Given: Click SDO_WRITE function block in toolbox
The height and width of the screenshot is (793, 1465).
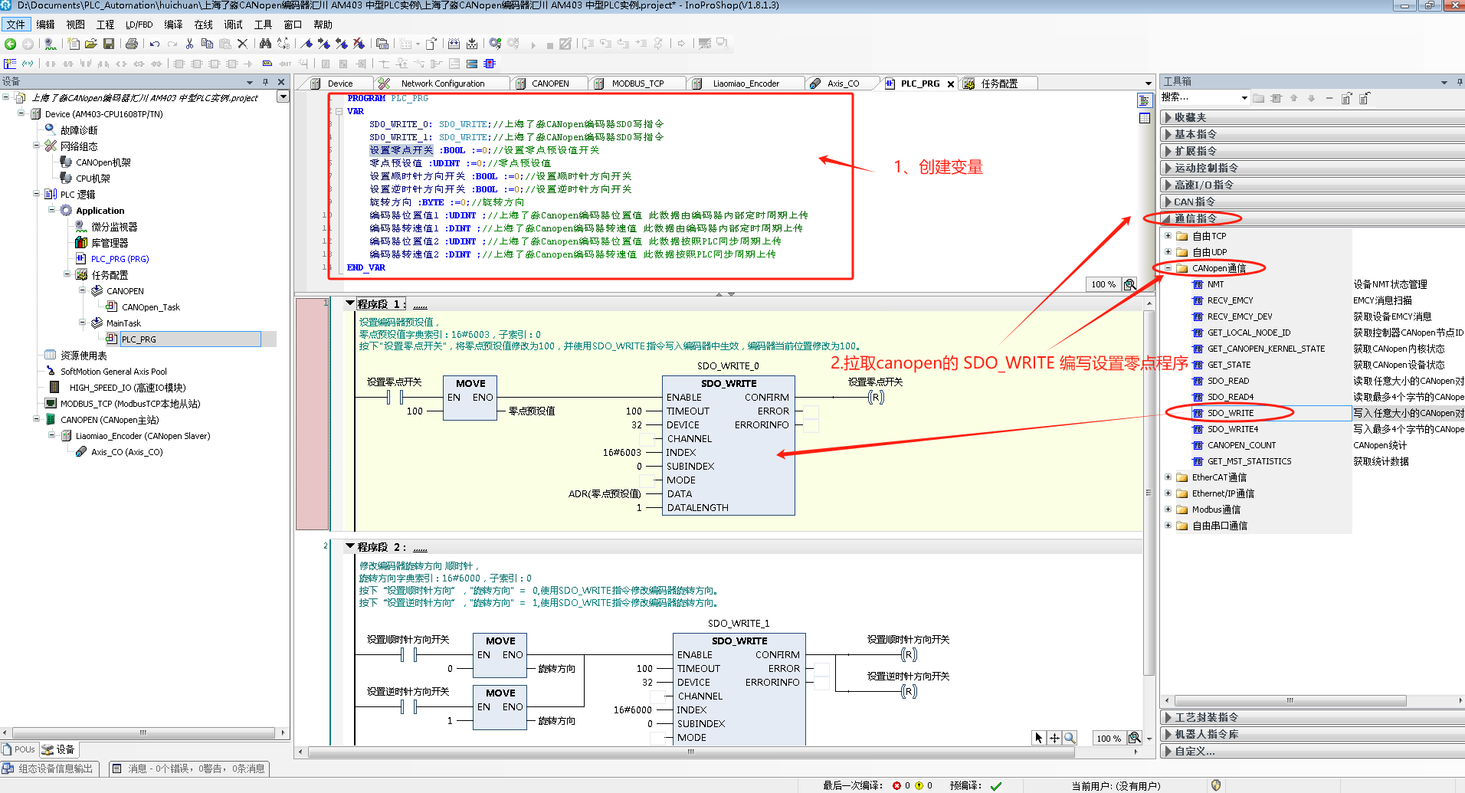Looking at the screenshot, I should [1231, 413].
